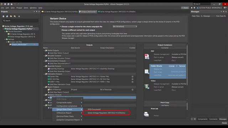Image resolution: width=228 pixels, height=128 pixels.
Task: Click the Undo arrow in title bar
Action: 15,4
